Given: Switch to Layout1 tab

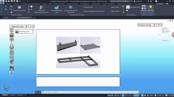Looking at the screenshot, I should click(13, 95).
